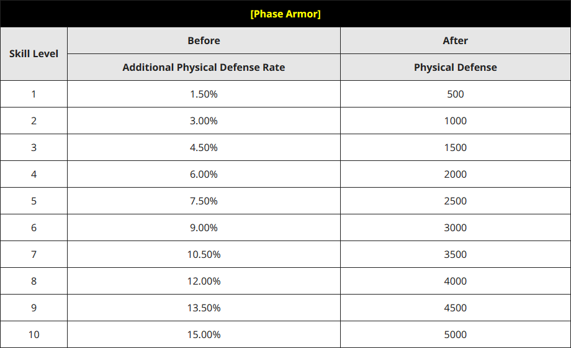The height and width of the screenshot is (348, 571).
Task: Select Additional Physical Defense Rate header
Action: (204, 68)
